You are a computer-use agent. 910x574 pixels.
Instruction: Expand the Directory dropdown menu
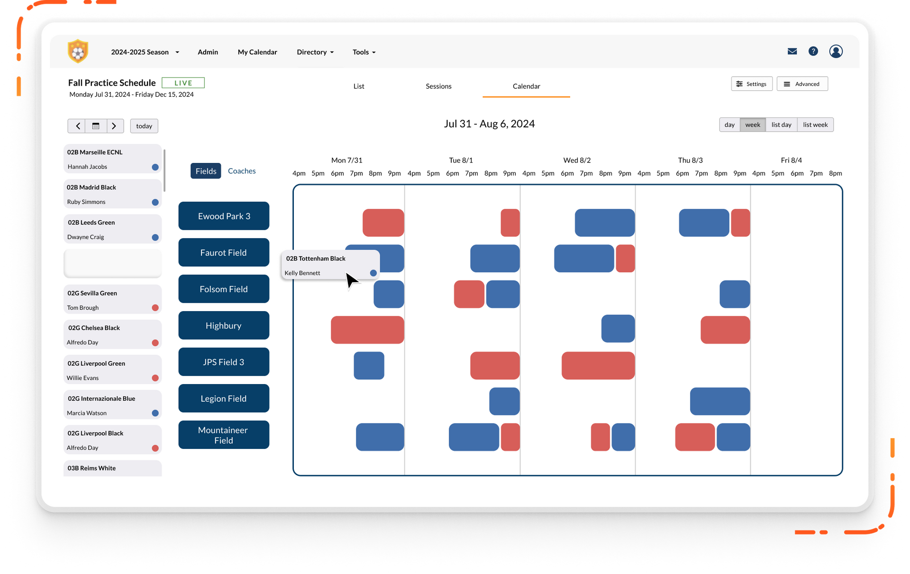314,52
